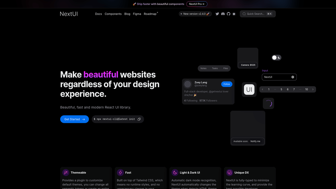This screenshot has height=189, width=336.
Task: Click the Light & Dark moon icon
Action: 175,173
